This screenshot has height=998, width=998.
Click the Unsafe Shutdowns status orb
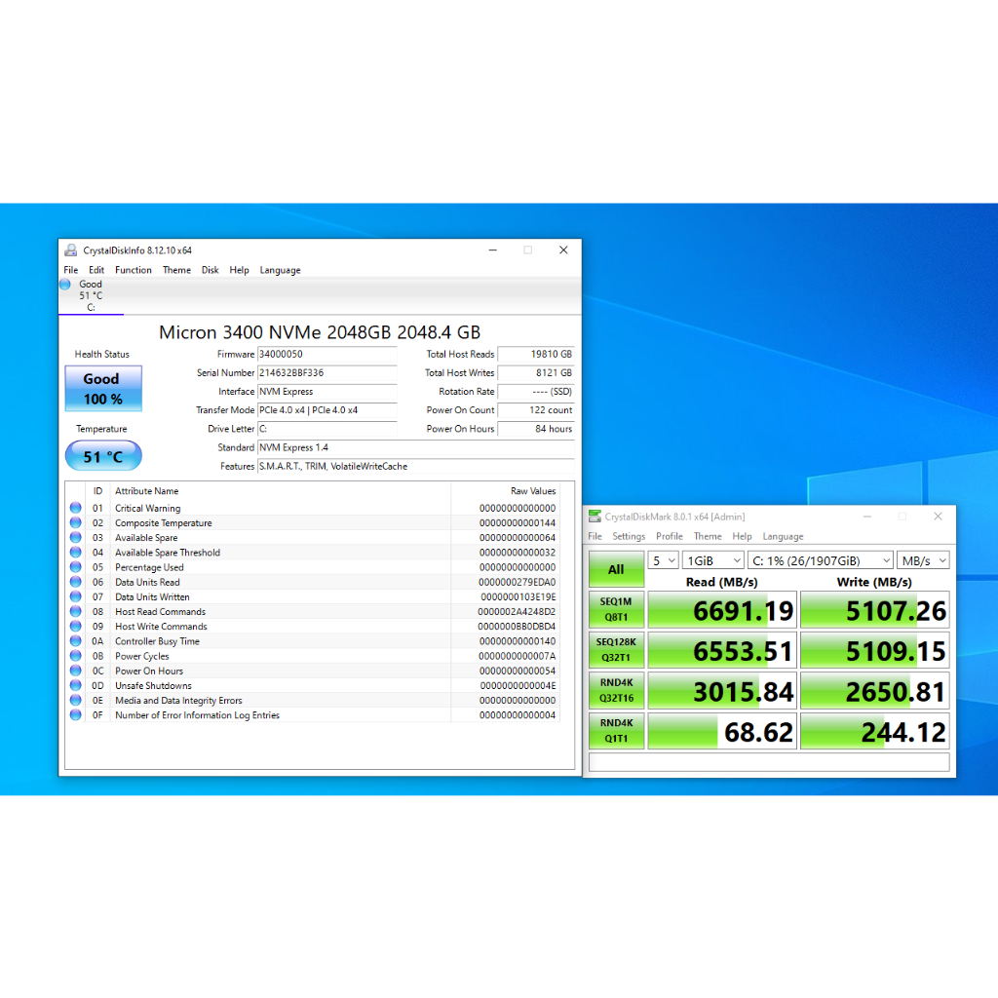[x=75, y=686]
